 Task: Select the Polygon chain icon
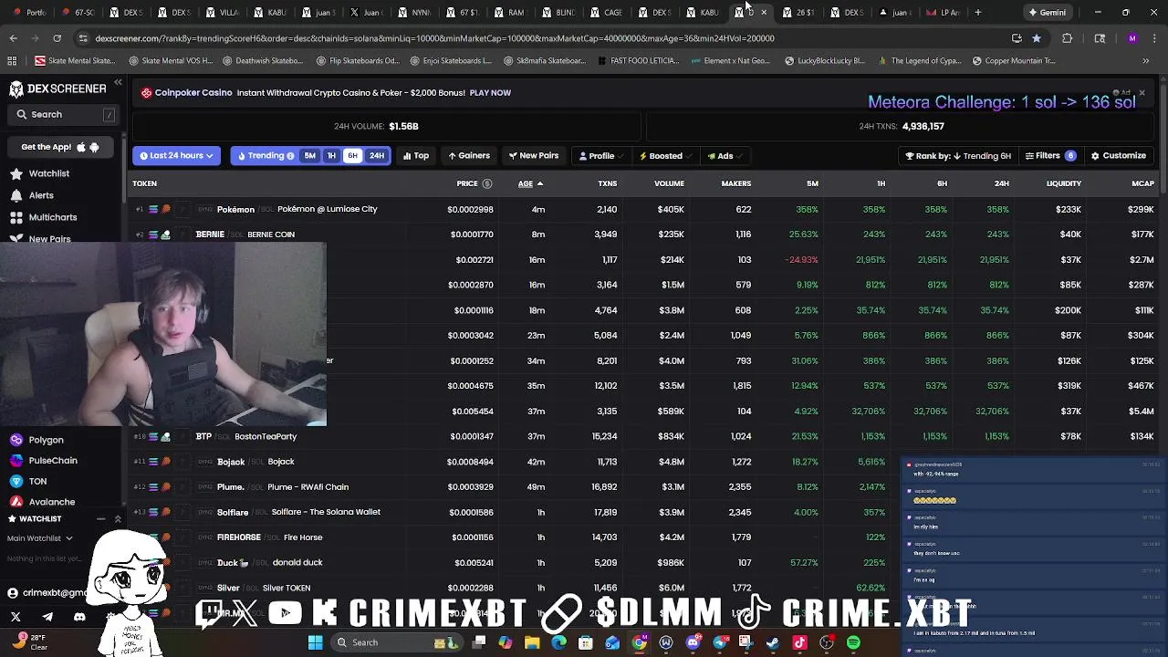[16, 440]
